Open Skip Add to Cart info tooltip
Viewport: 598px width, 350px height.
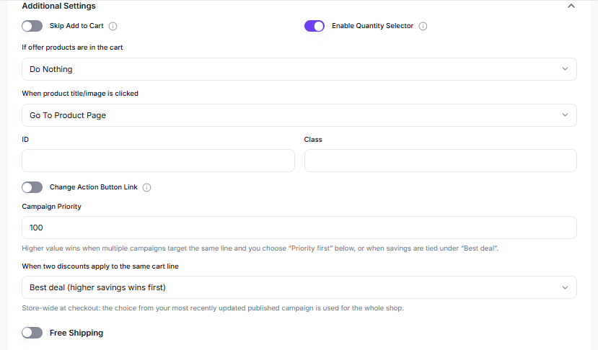(113, 26)
